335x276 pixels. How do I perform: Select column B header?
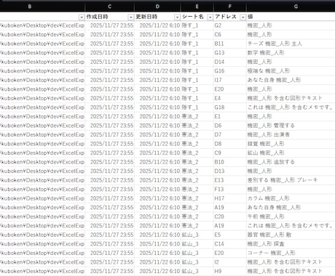(30, 7)
